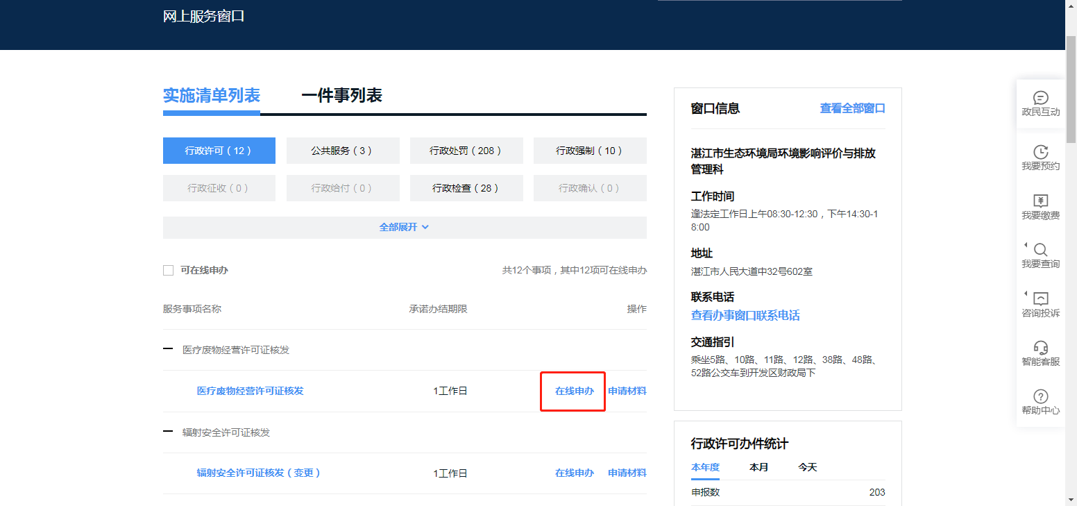The width and height of the screenshot is (1077, 506).
Task: Click the 我要查询 search icon
Action: (x=1040, y=250)
